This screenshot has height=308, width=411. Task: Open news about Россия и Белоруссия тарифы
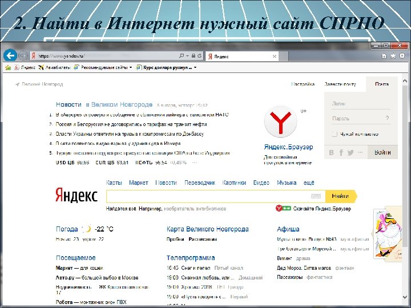[x=131, y=124]
